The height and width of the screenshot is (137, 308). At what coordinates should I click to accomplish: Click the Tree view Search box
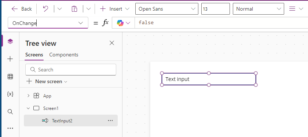(x=71, y=70)
